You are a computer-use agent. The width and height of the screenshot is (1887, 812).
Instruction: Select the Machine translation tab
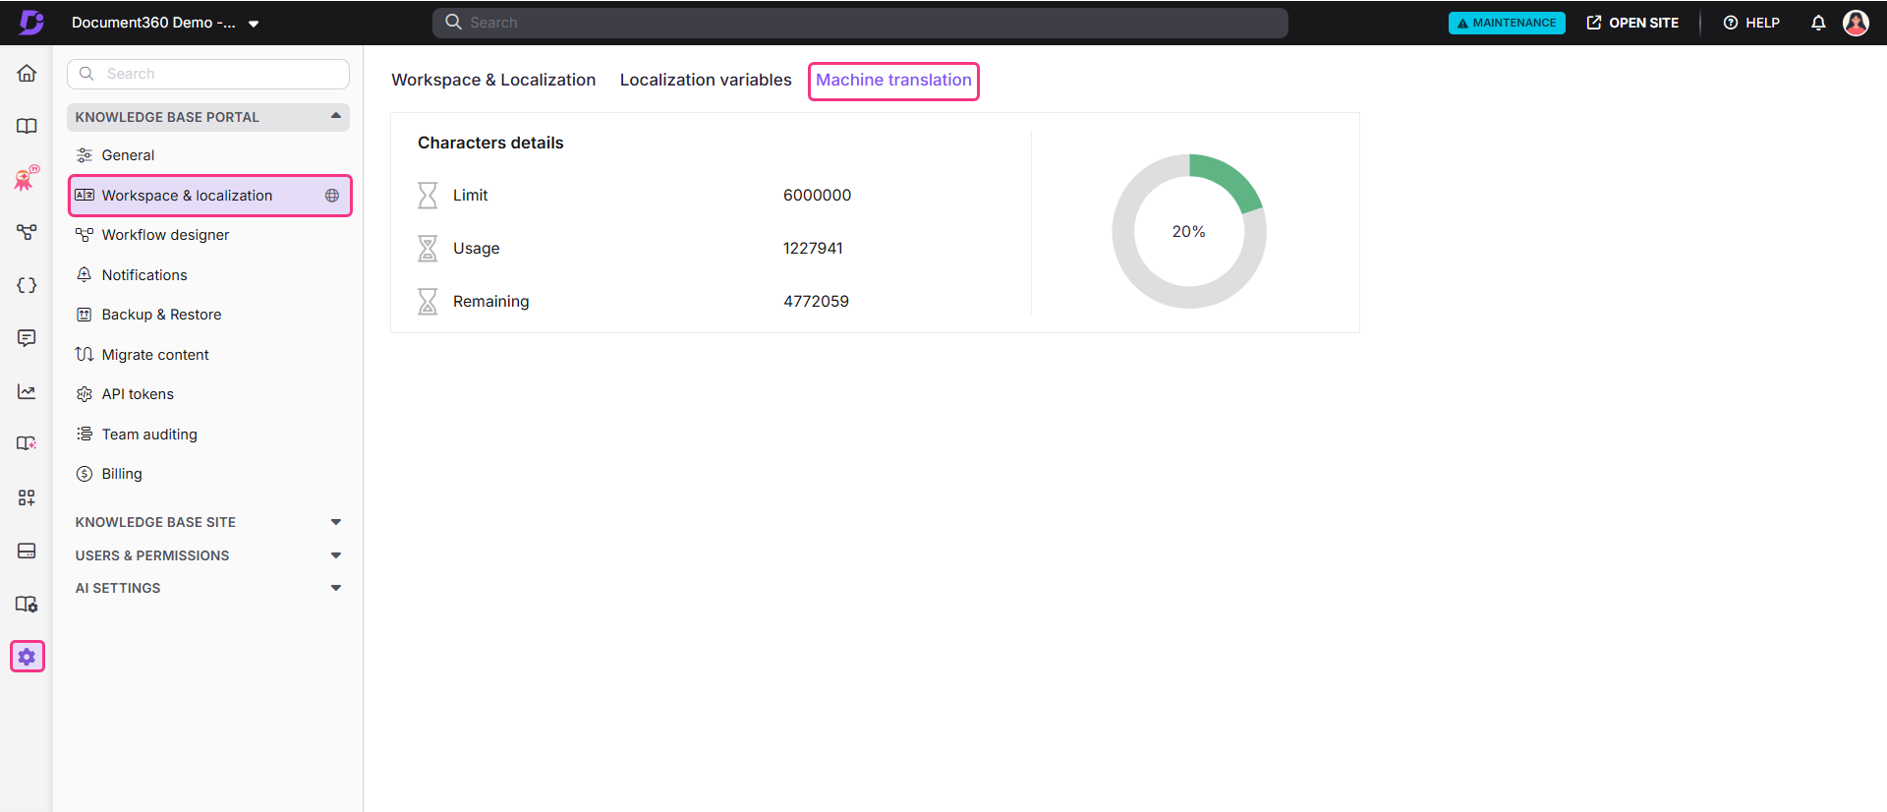point(893,81)
